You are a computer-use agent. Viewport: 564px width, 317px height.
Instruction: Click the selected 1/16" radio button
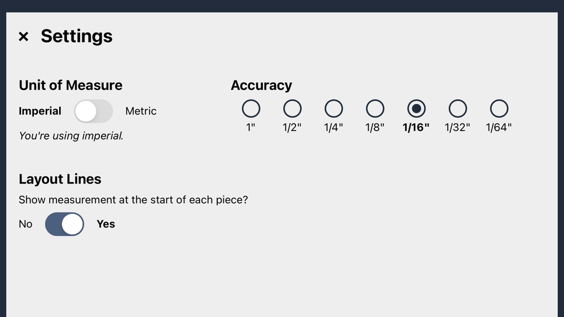pos(416,108)
